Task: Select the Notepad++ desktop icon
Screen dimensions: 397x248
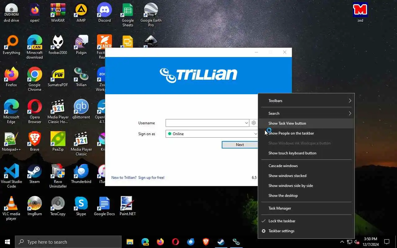Action: pos(11,142)
